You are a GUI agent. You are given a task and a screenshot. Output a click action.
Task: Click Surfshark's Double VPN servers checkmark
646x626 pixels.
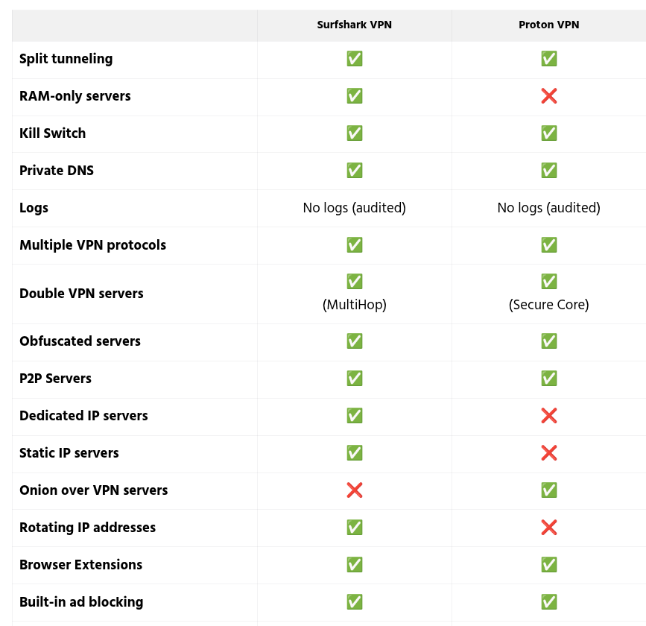(x=355, y=282)
